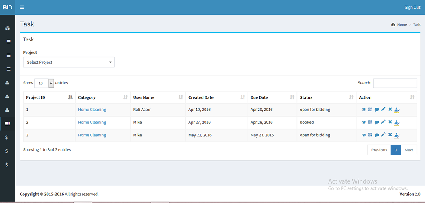Click the comment bubble icon for project 2
The width and height of the screenshot is (425, 203).
click(377, 122)
